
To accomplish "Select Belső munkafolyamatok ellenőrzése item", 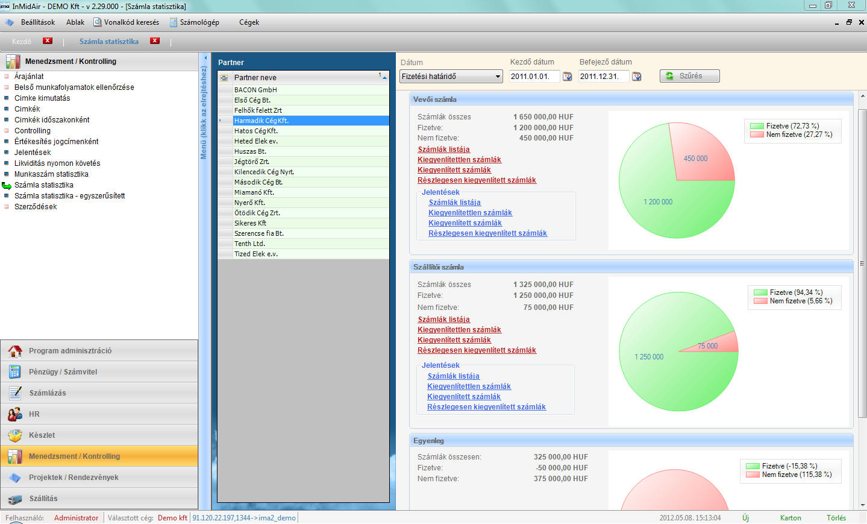I will coord(74,87).
